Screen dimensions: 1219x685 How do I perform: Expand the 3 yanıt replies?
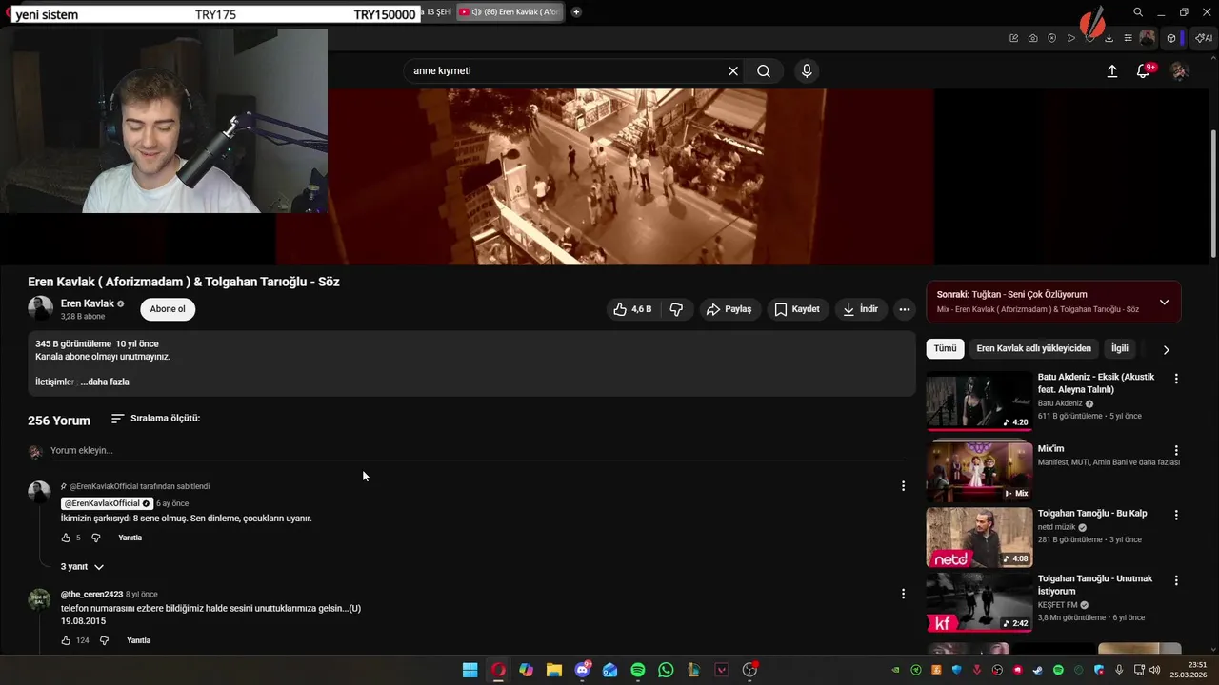coord(83,567)
